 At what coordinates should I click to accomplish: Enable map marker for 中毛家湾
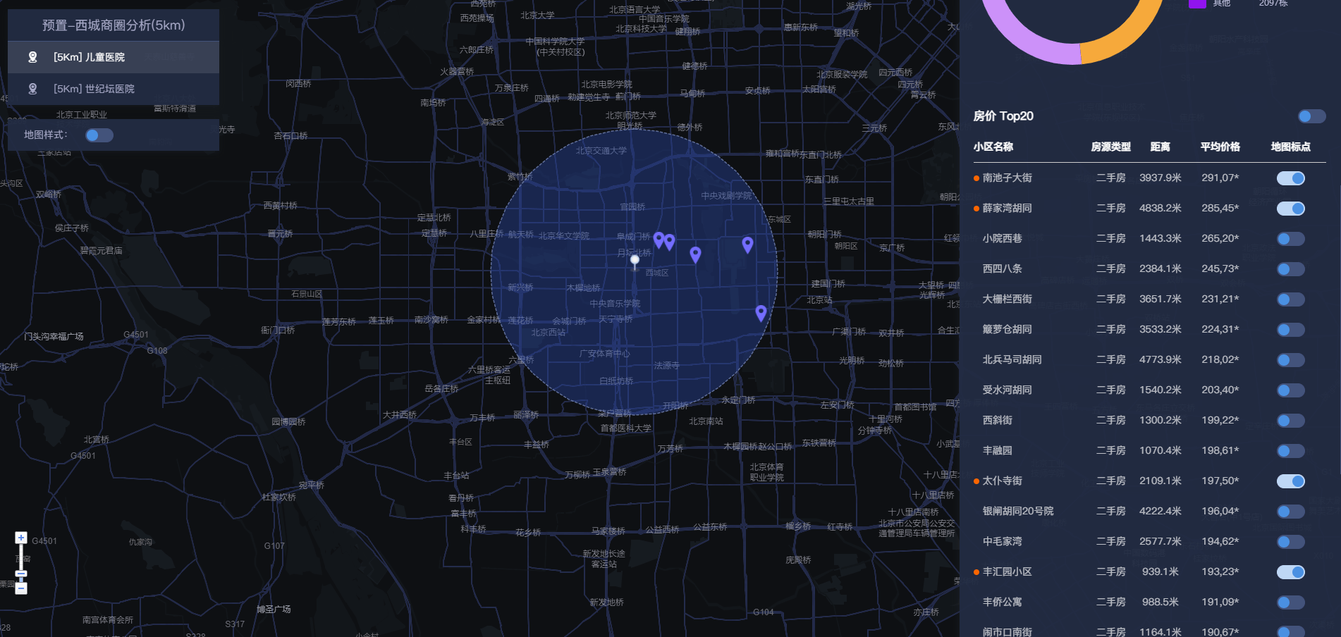(1290, 542)
